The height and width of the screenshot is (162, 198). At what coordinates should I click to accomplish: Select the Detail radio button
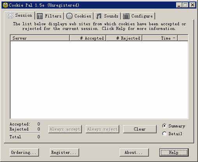(x=164, y=134)
